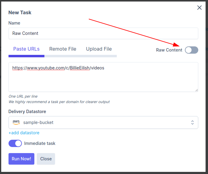Click the AWS logo in datastore selector
Viewport: 208px width, 174px height.
[16, 122]
